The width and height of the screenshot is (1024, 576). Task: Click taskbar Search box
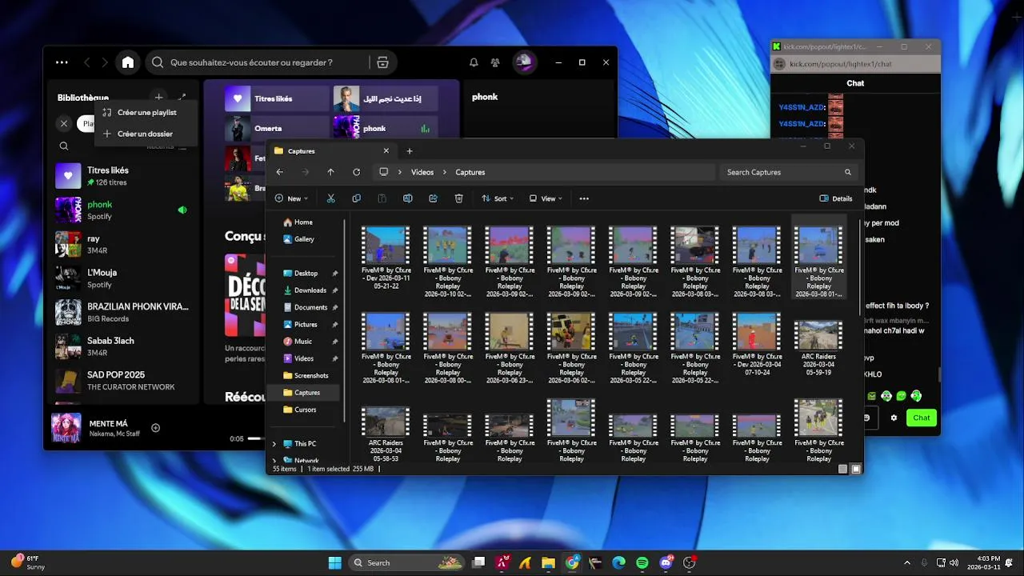click(408, 562)
